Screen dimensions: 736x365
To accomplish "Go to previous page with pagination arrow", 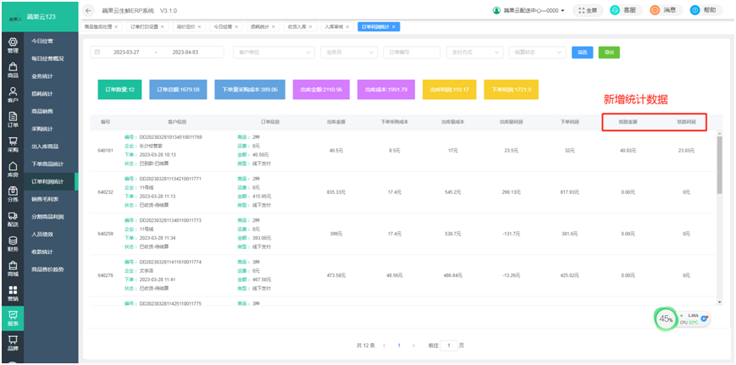I will point(385,346).
